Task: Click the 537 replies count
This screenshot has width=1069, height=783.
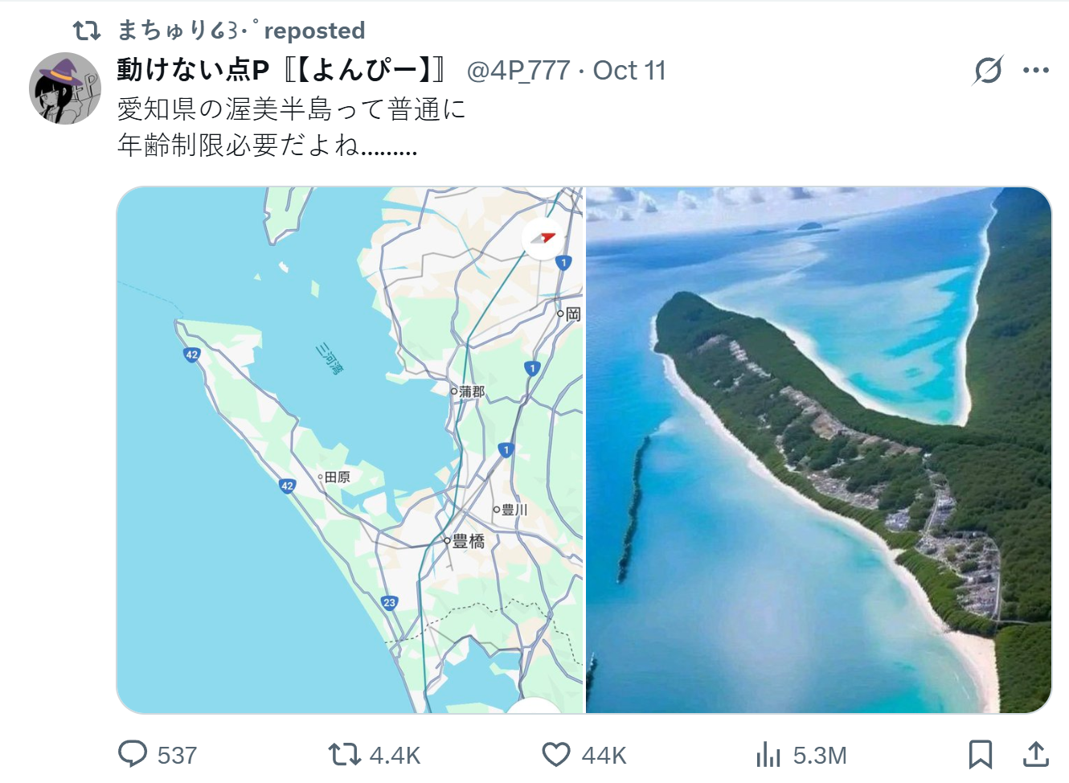Action: point(177,756)
